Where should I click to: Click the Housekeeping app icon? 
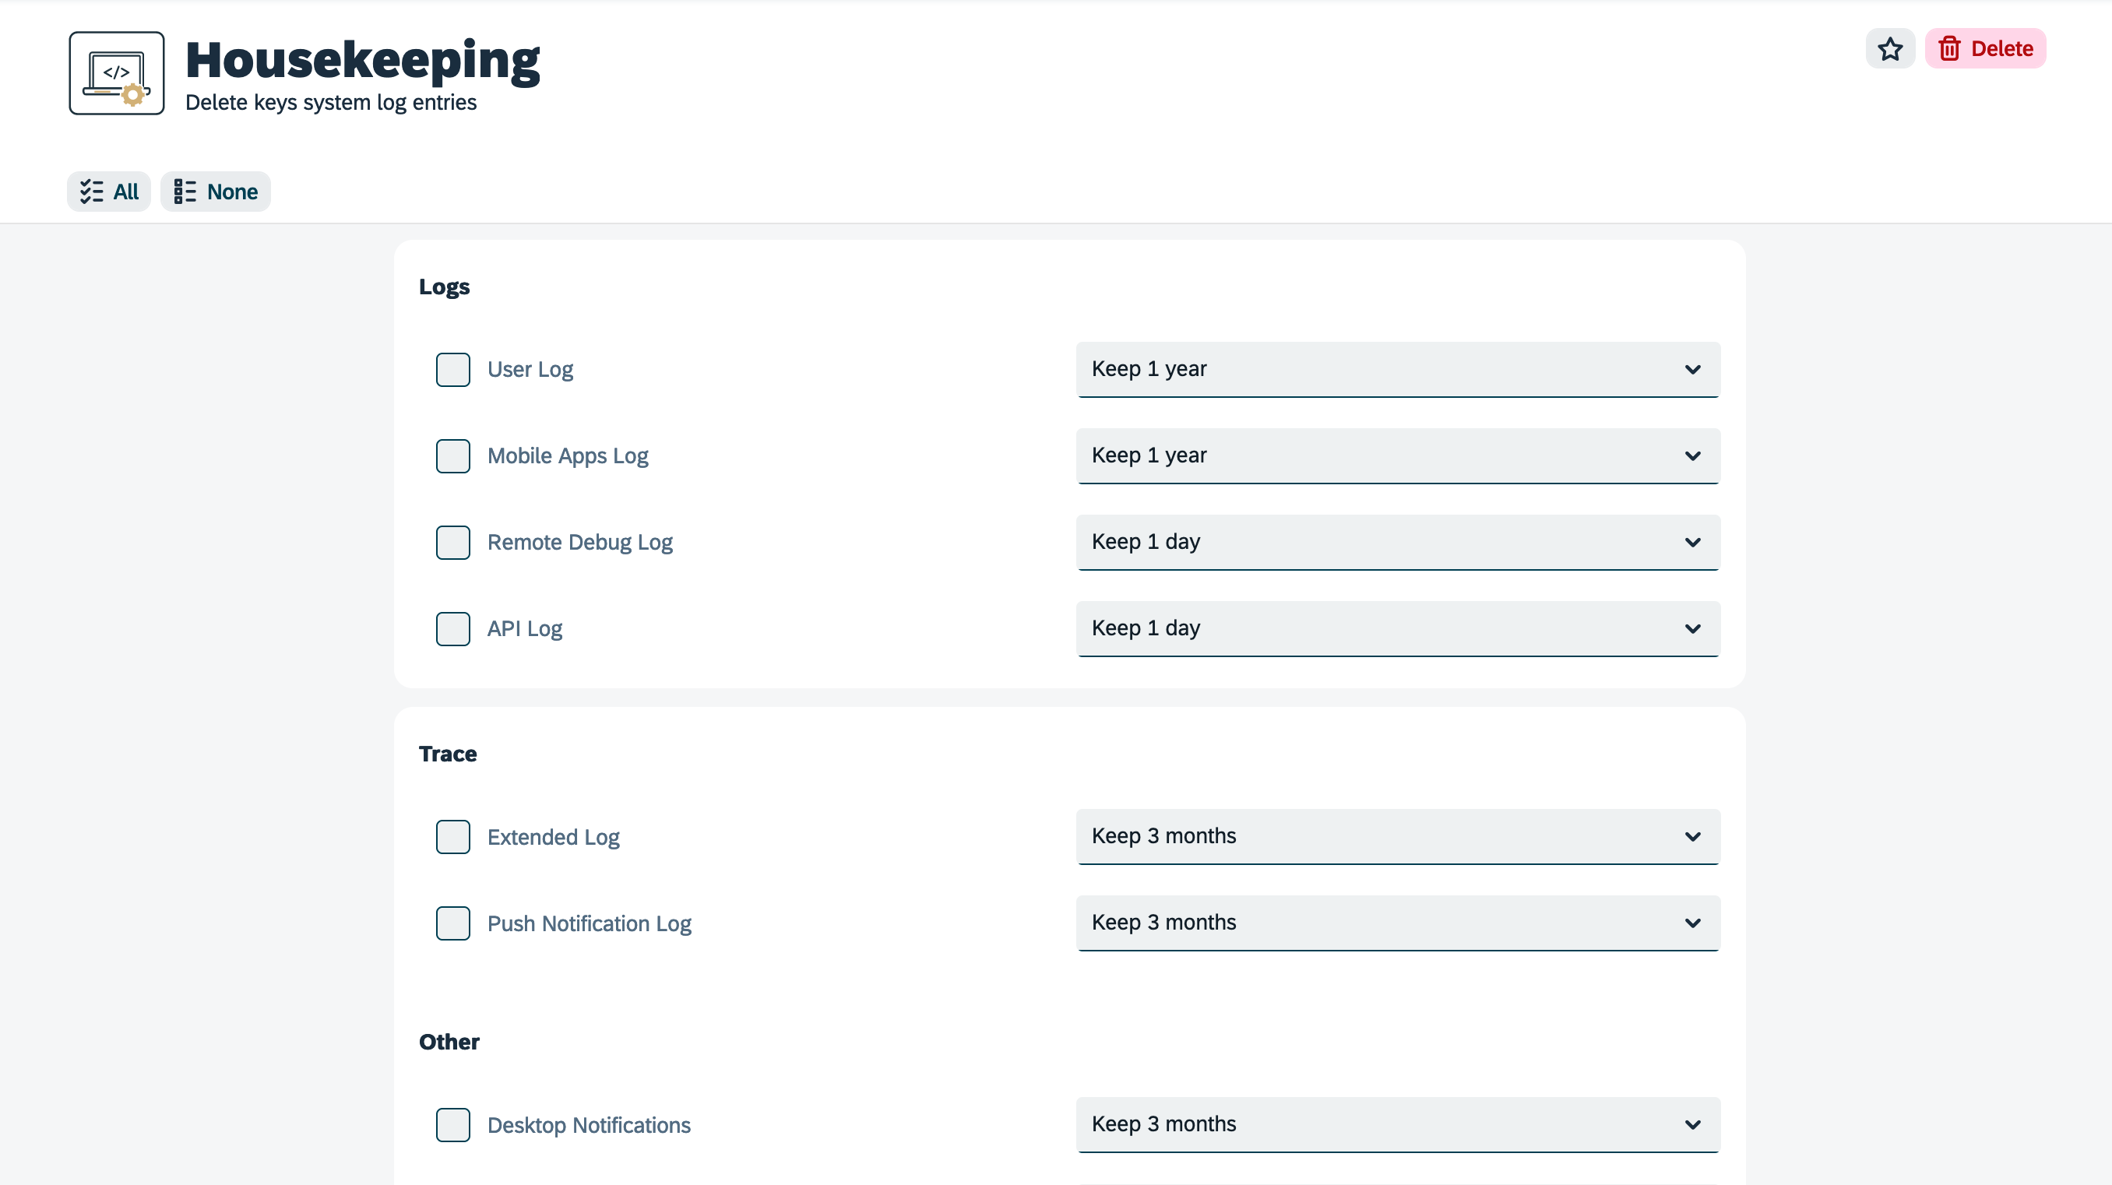click(x=116, y=74)
